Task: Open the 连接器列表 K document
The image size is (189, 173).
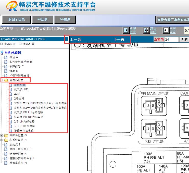Action: (x=18, y=154)
